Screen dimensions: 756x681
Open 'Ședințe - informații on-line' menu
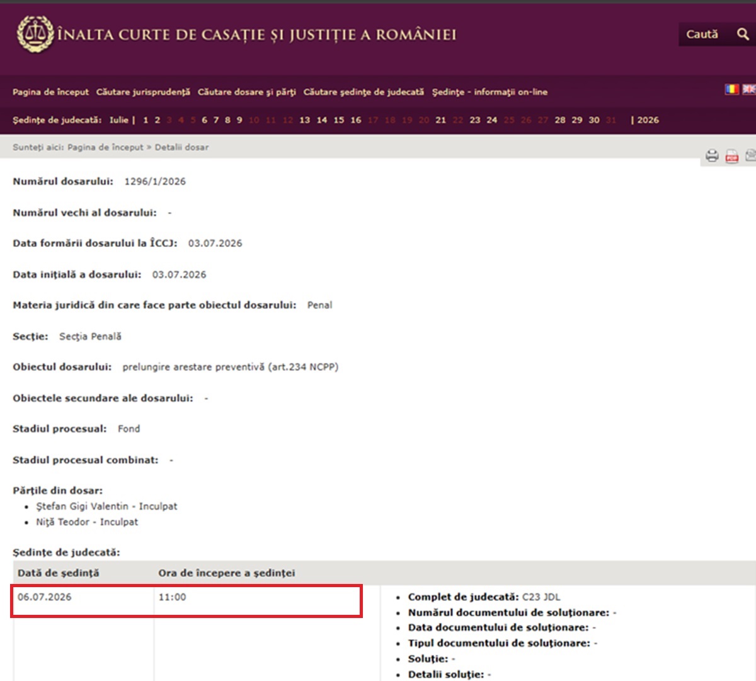coord(490,92)
